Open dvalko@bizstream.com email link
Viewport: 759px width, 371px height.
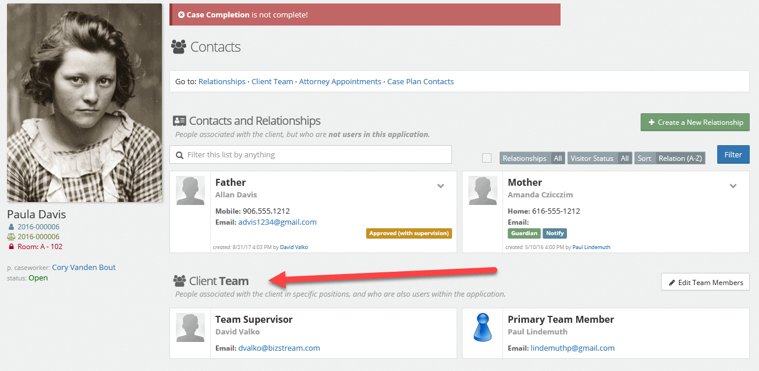279,348
